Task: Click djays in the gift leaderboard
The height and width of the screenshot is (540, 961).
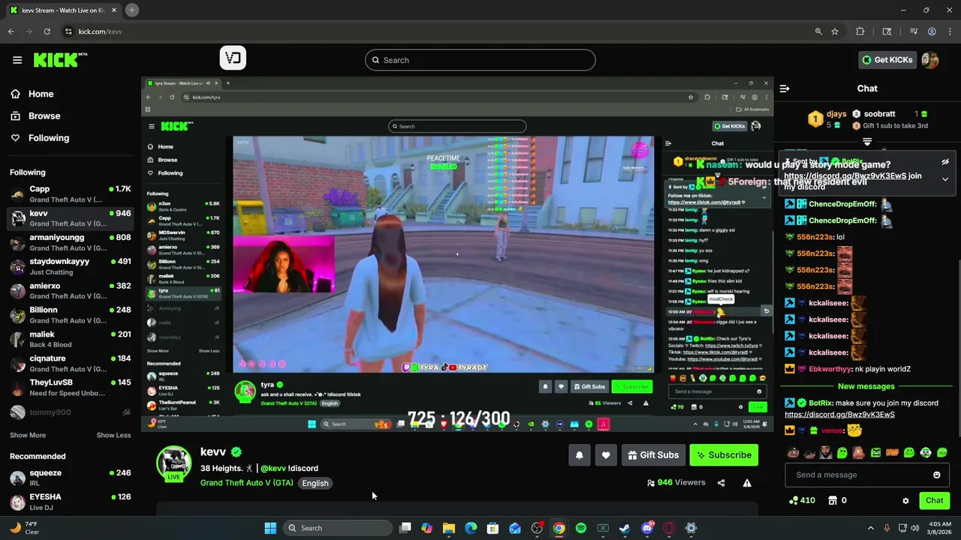Action: [x=836, y=114]
